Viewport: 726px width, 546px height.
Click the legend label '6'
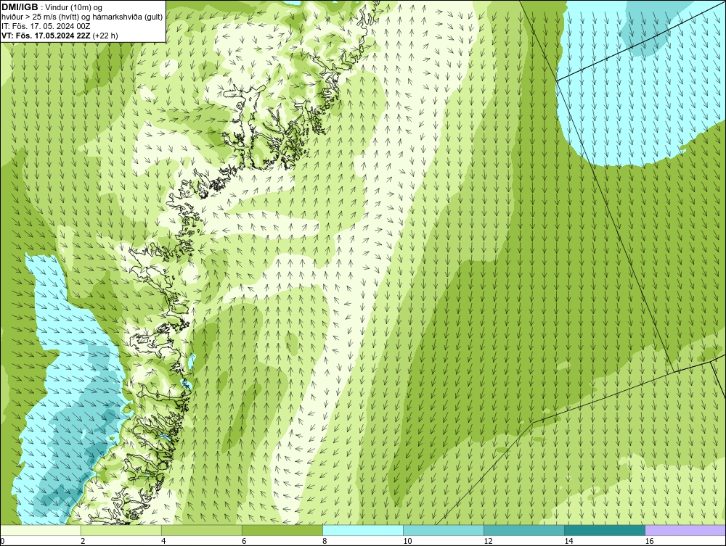pos(243,541)
